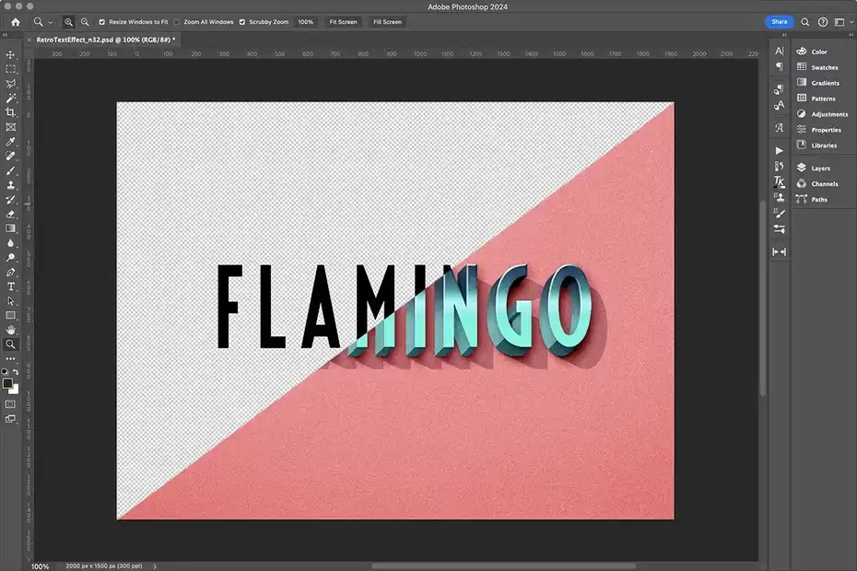This screenshot has height=571, width=857.
Task: Open the Swatches panel
Action: [x=823, y=67]
